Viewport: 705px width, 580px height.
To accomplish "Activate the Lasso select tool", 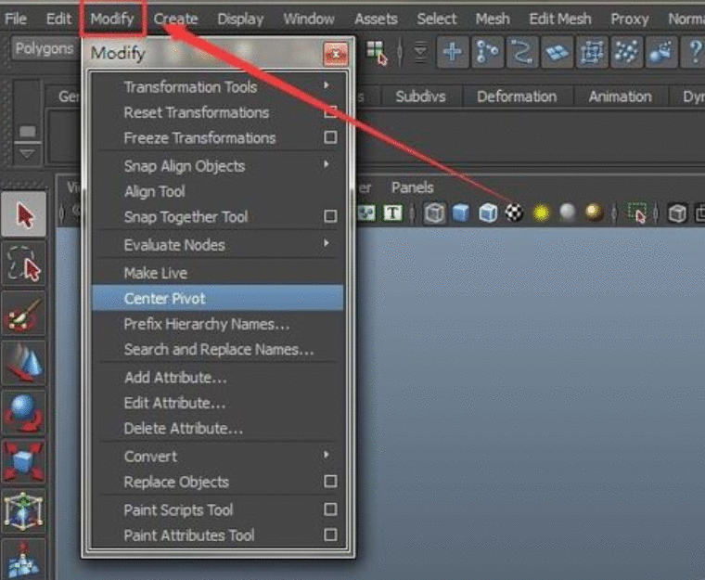I will coord(24,266).
